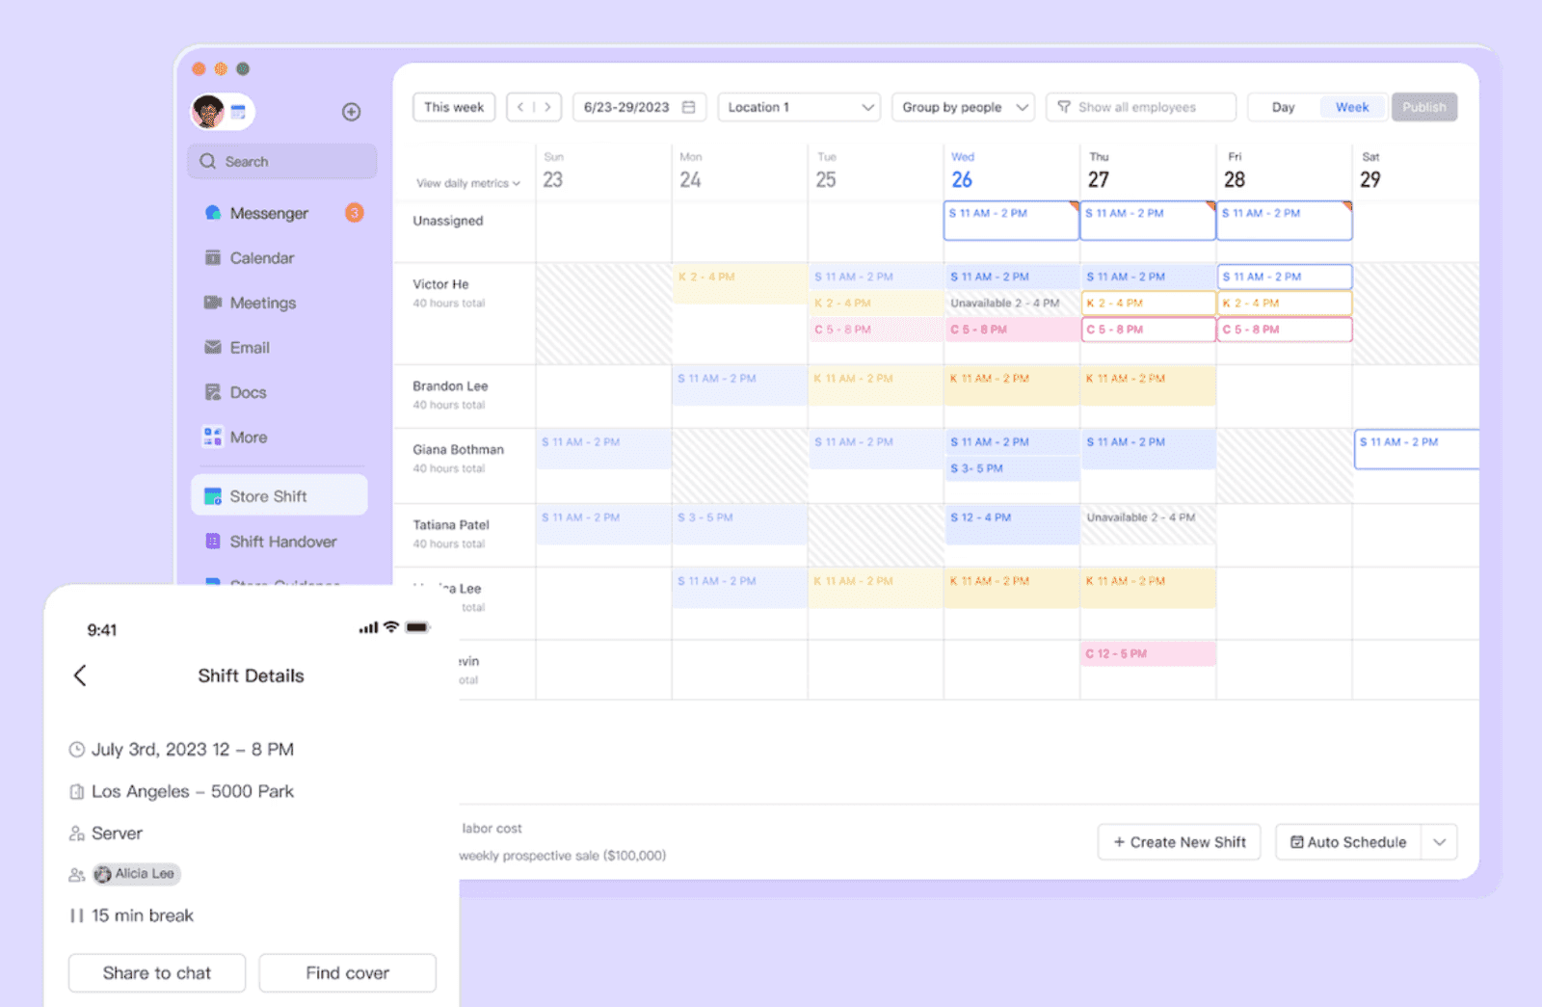
Task: Click in the Search field
Action: tap(281, 161)
